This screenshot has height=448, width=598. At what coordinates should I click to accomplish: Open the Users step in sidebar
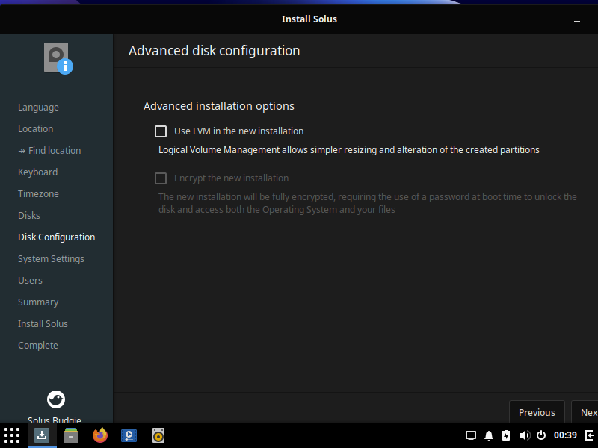(x=30, y=281)
